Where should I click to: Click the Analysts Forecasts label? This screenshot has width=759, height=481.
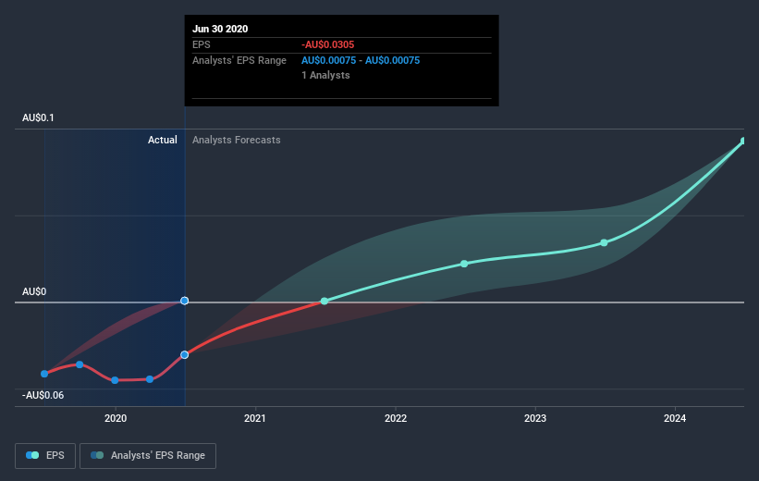(237, 140)
